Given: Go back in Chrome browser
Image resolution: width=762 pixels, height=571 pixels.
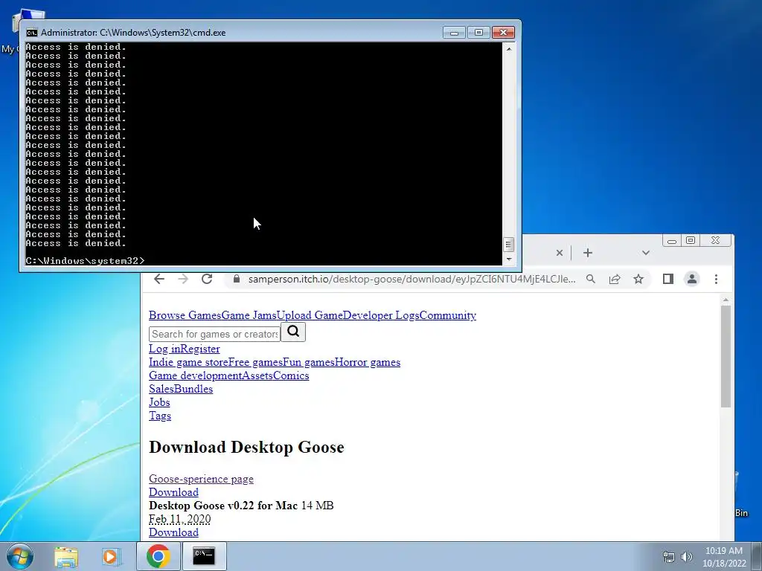Looking at the screenshot, I should tap(159, 279).
